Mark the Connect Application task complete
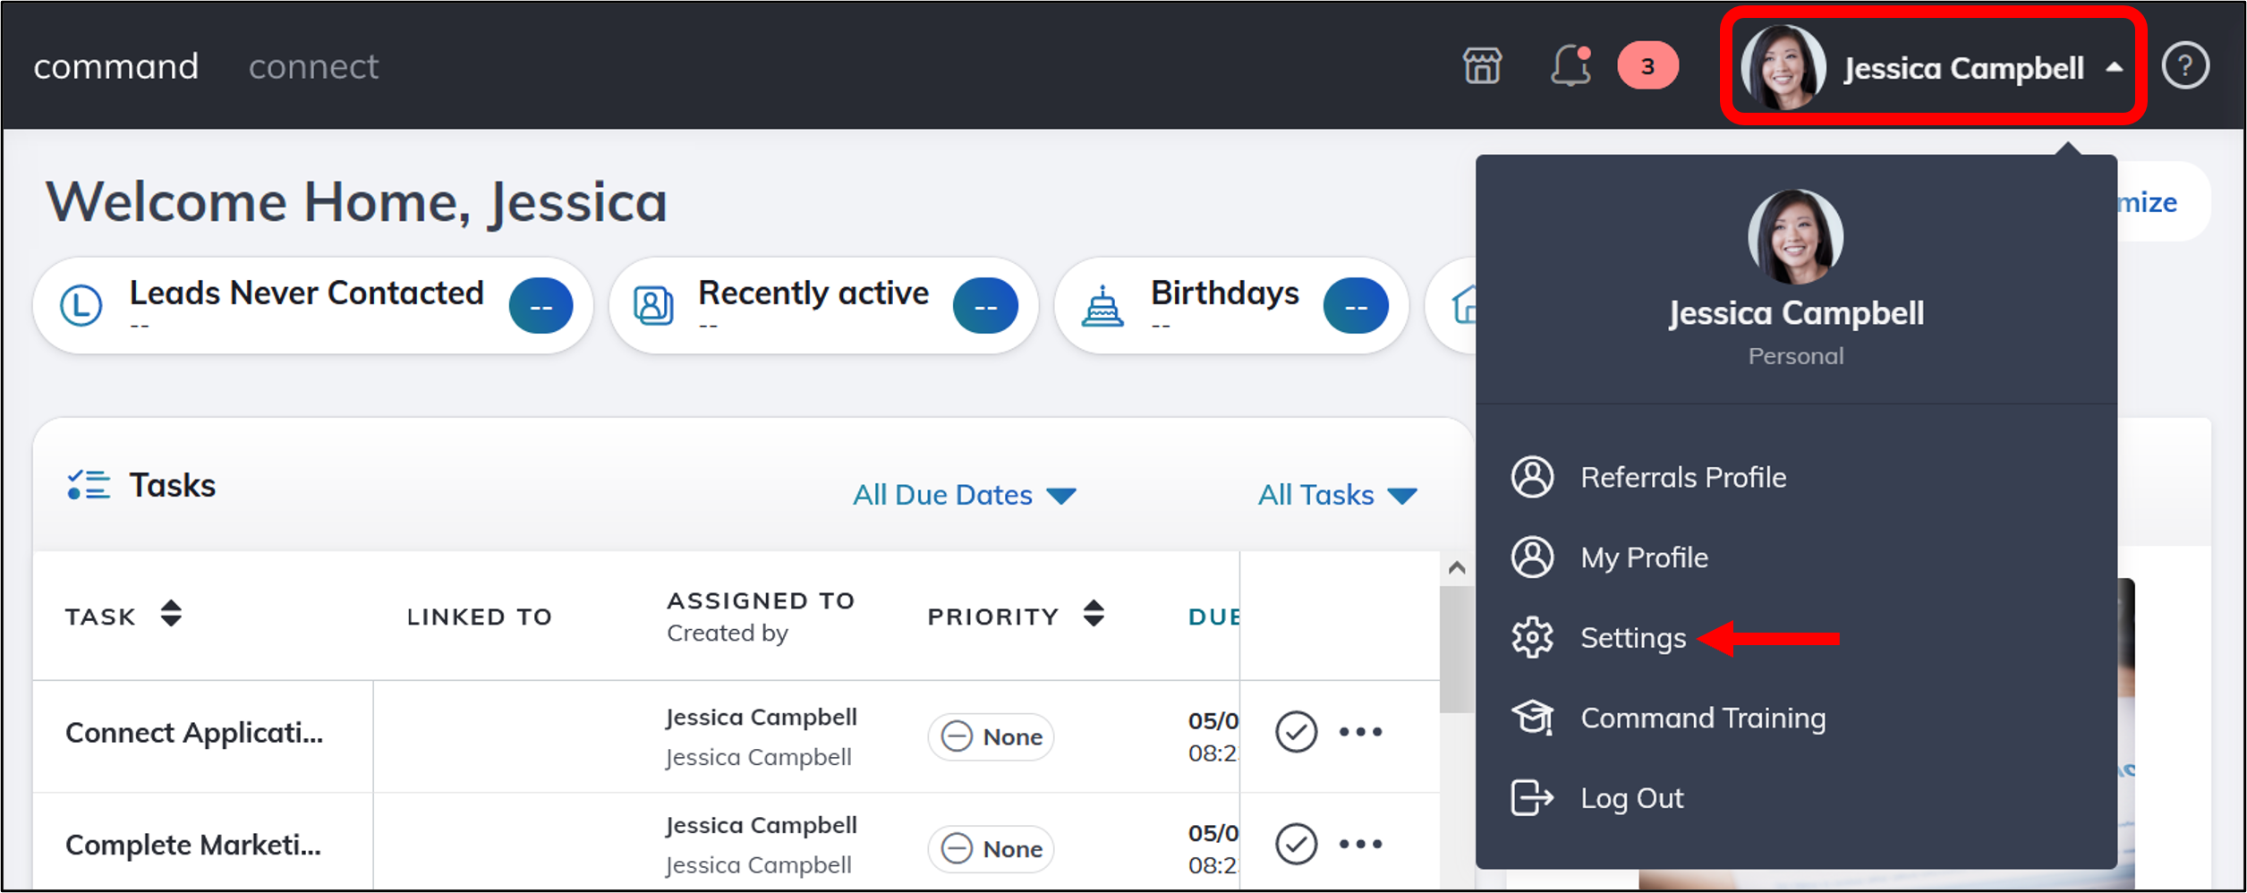 point(1294,732)
